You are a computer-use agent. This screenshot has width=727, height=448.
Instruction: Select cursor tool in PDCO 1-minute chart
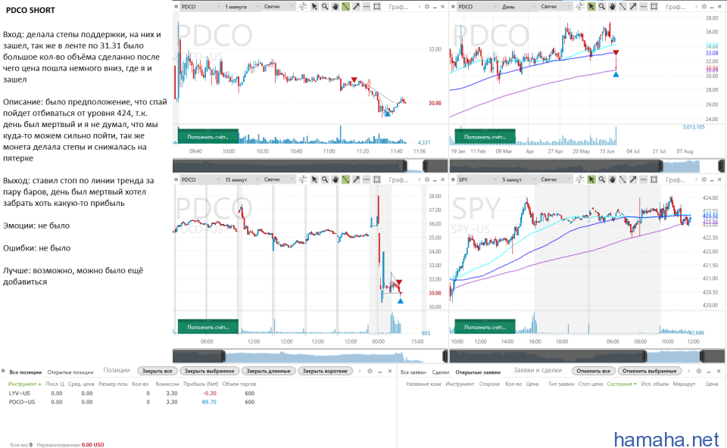(x=314, y=7)
